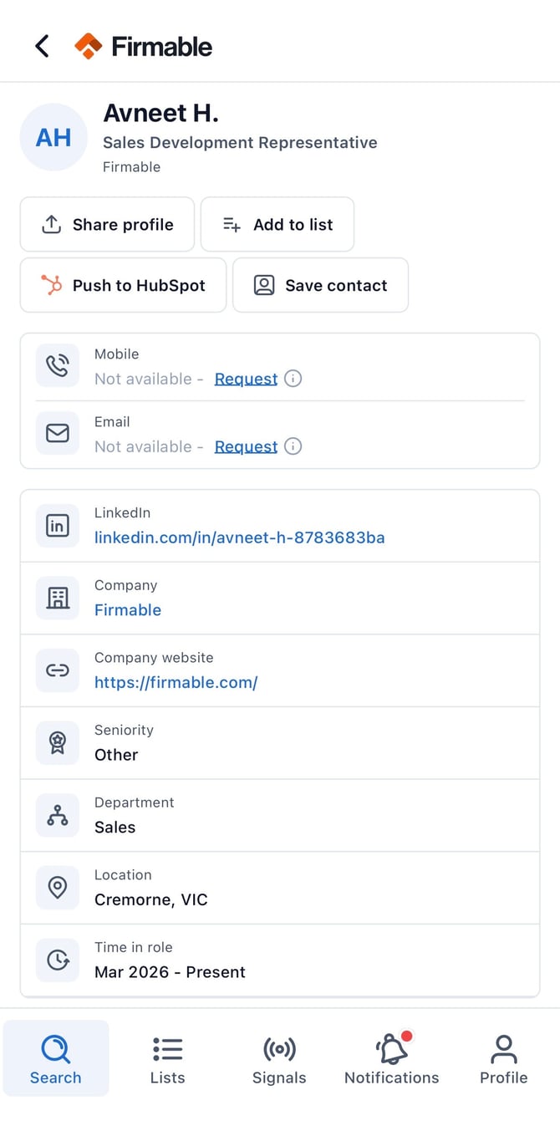Open the Lists tab
This screenshot has width=560, height=1141.
(167, 1058)
